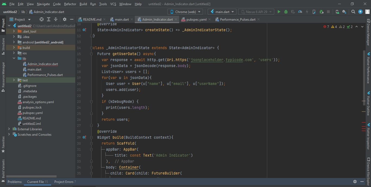Click override gutter icon on line 11
This screenshot has height=187, width=371.
click(84, 30)
